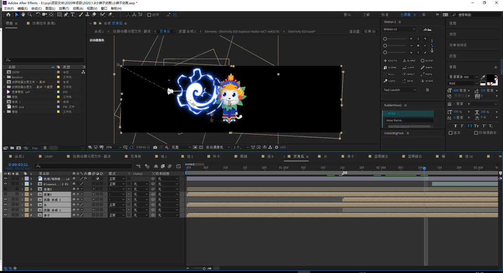Click the 武器 合成 1 breadcrumb
This screenshot has width=503, height=273.
187,31
